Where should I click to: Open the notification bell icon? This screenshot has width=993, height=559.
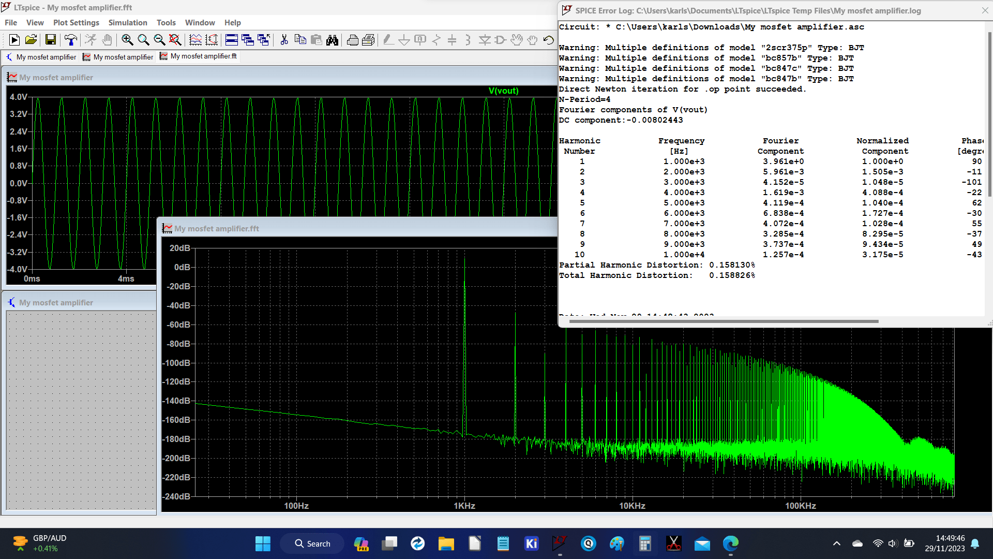(x=975, y=543)
